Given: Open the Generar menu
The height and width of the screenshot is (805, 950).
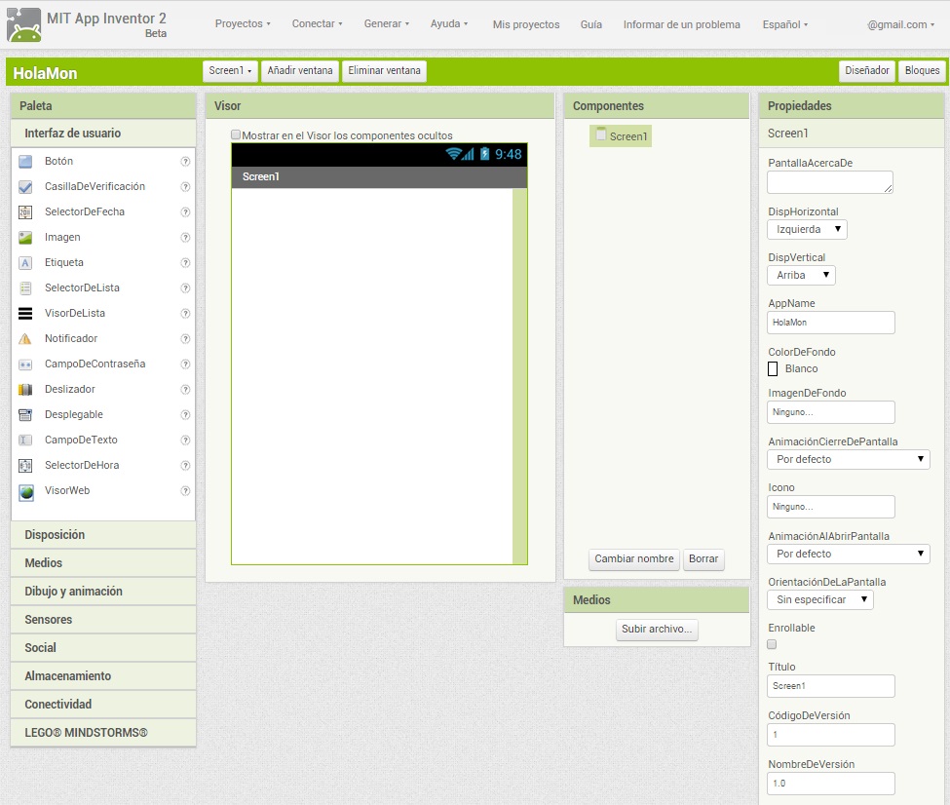Looking at the screenshot, I should (387, 23).
